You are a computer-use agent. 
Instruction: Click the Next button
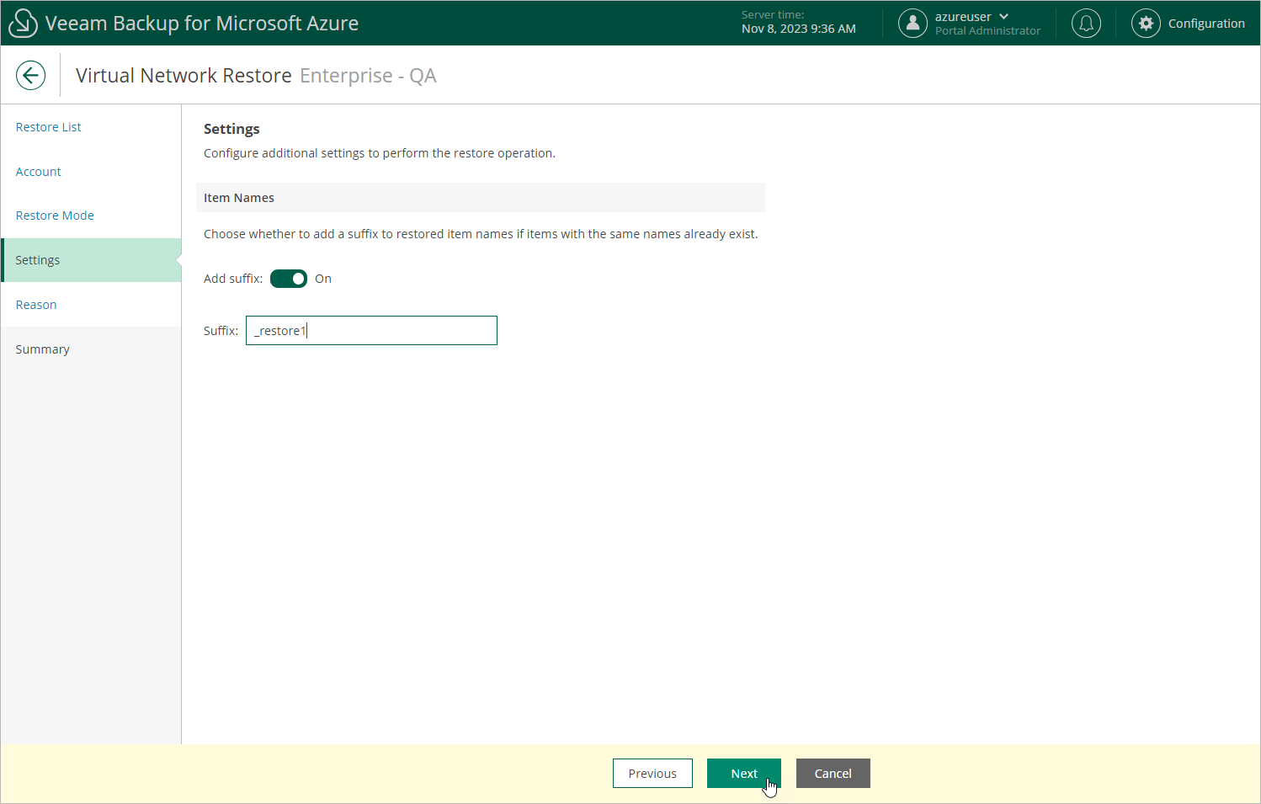coord(744,774)
